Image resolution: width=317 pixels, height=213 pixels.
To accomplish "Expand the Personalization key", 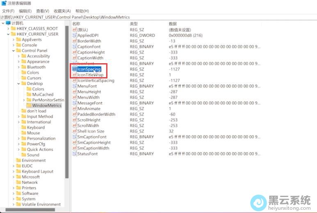I will 19,138.
